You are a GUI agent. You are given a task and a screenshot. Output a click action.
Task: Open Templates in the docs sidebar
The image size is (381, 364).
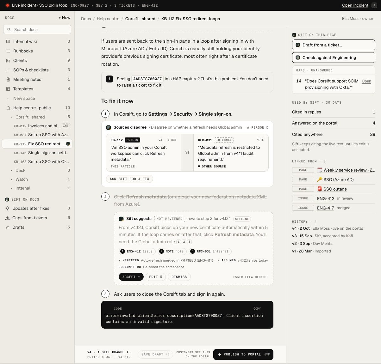point(37,89)
